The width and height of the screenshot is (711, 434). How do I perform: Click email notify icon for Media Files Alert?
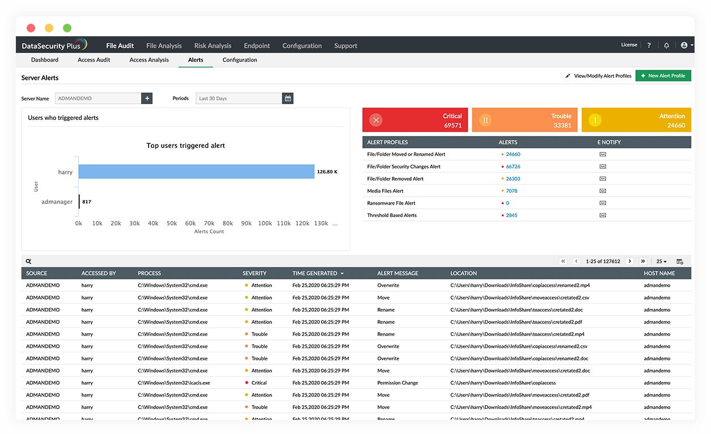(603, 191)
